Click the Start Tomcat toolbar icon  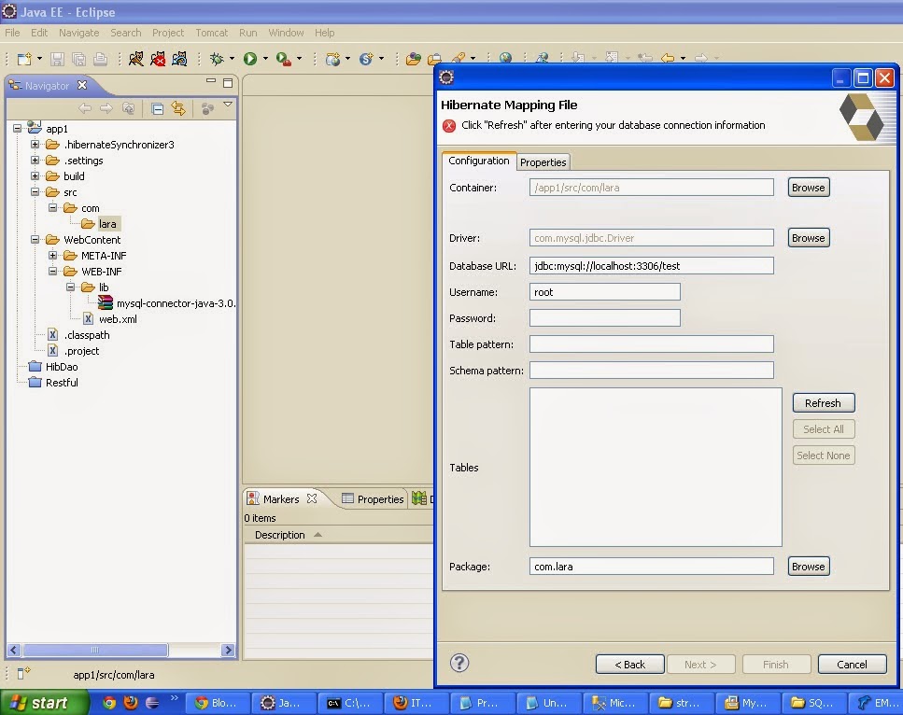point(136,59)
